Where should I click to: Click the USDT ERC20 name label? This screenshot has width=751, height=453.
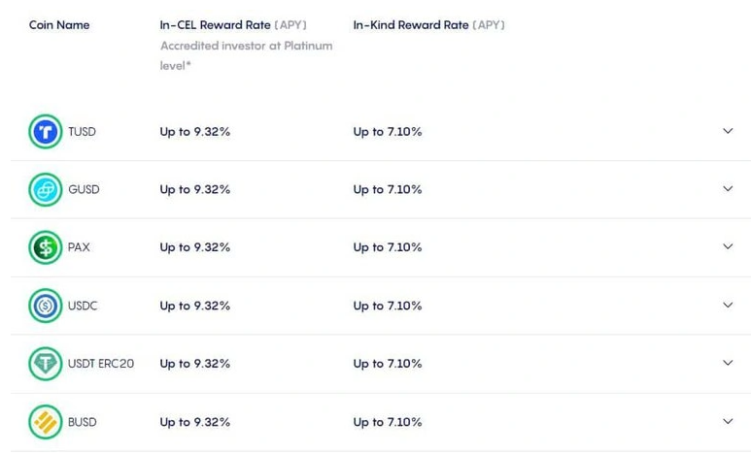click(x=101, y=364)
